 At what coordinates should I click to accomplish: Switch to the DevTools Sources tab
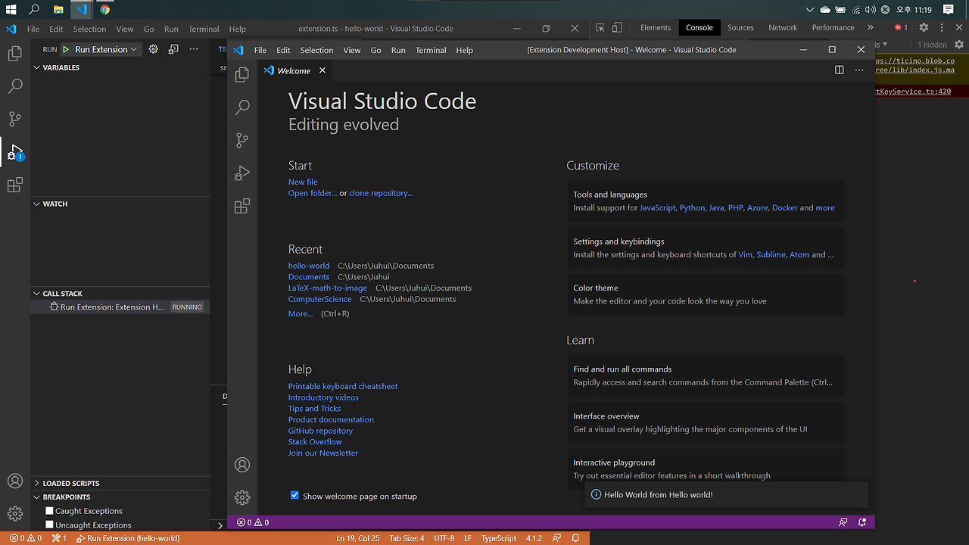tap(740, 27)
